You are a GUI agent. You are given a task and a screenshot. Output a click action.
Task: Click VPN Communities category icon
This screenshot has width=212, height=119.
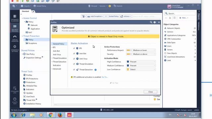pos(165,39)
